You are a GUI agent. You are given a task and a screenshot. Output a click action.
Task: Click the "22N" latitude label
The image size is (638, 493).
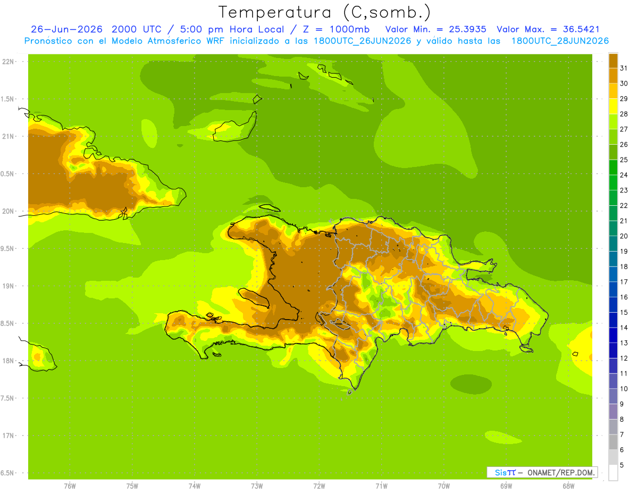[9, 61]
